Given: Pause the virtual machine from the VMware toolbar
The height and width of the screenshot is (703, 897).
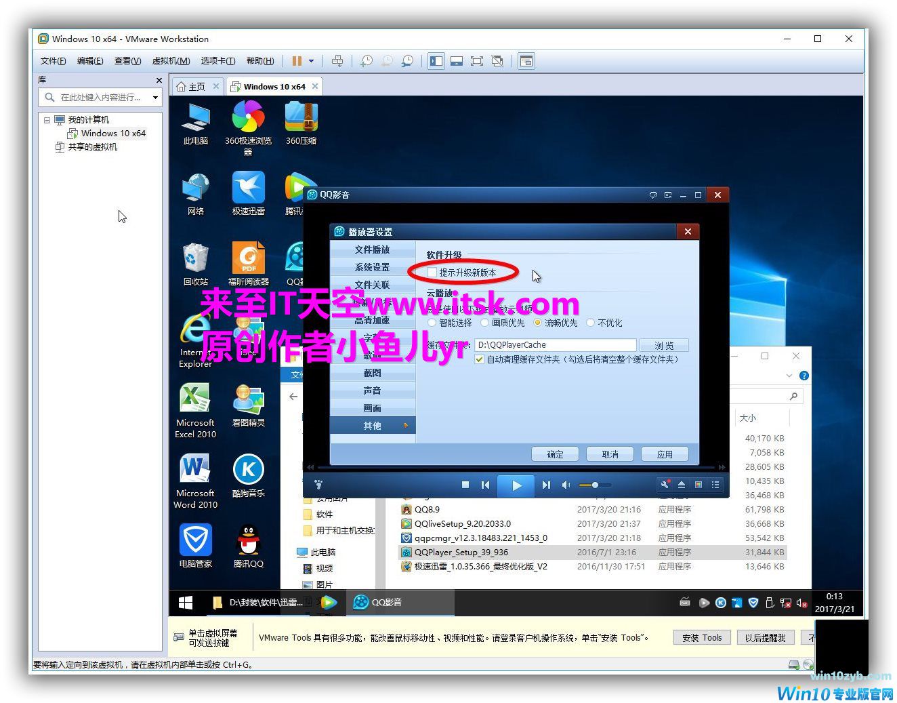Looking at the screenshot, I should coord(297,61).
